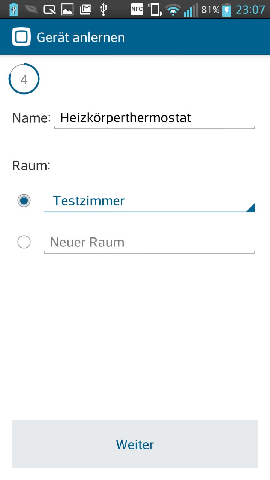
Task: Select the Neuer Raum radio button
Action: pos(24,242)
